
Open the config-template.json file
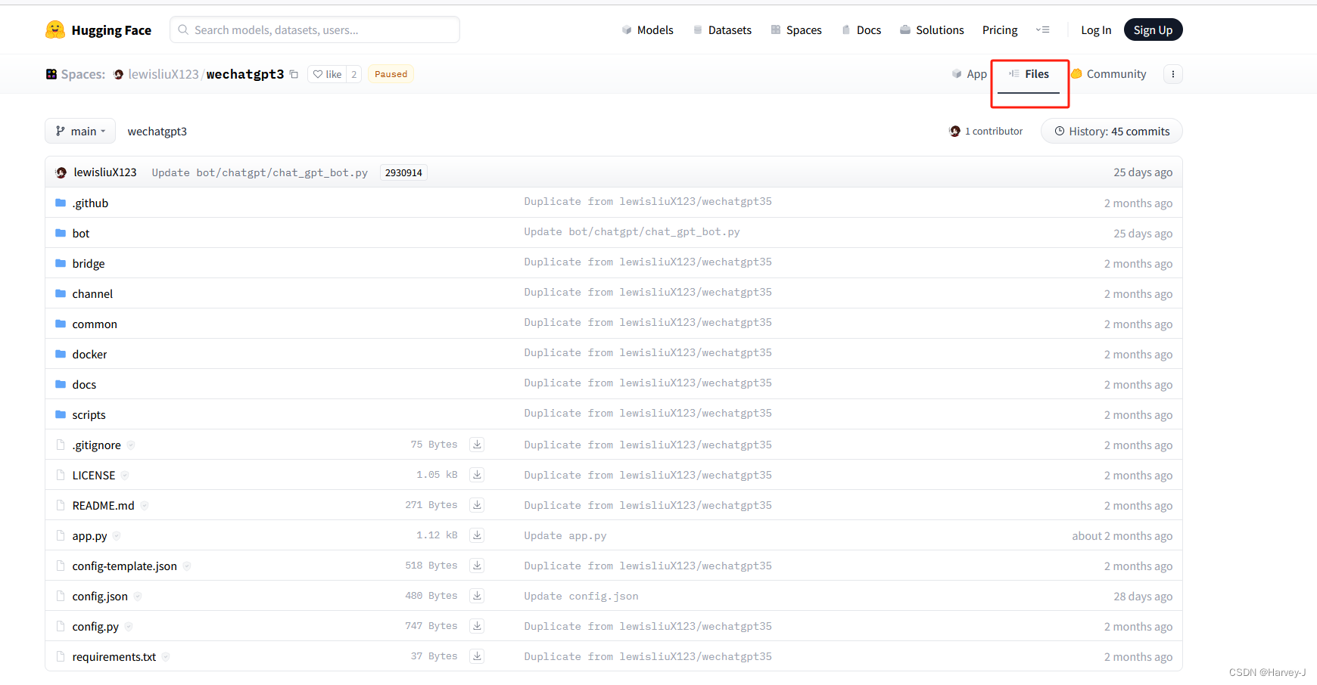coord(125,566)
